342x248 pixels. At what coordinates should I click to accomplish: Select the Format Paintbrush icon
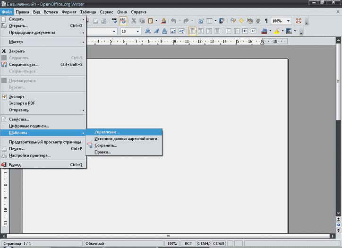[x=163, y=21]
